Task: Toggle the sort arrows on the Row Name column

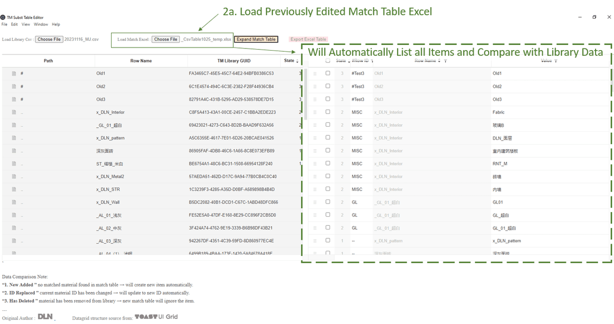Action: click(x=440, y=61)
